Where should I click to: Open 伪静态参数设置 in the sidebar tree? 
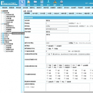click(11, 16)
